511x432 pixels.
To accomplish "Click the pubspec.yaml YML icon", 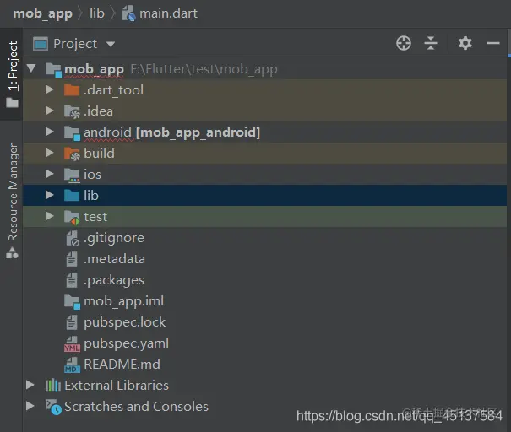I will click(x=72, y=343).
